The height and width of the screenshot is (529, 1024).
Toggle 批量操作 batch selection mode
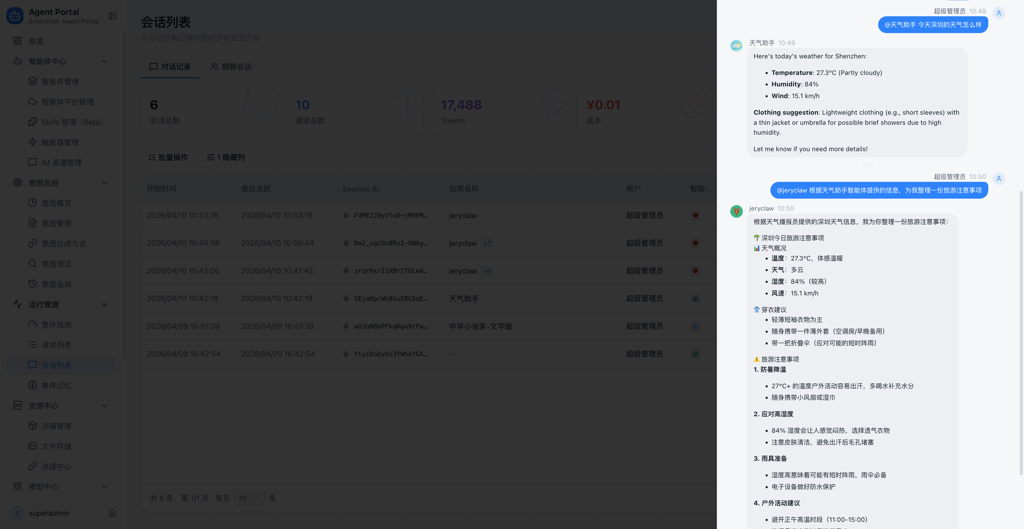(168, 157)
